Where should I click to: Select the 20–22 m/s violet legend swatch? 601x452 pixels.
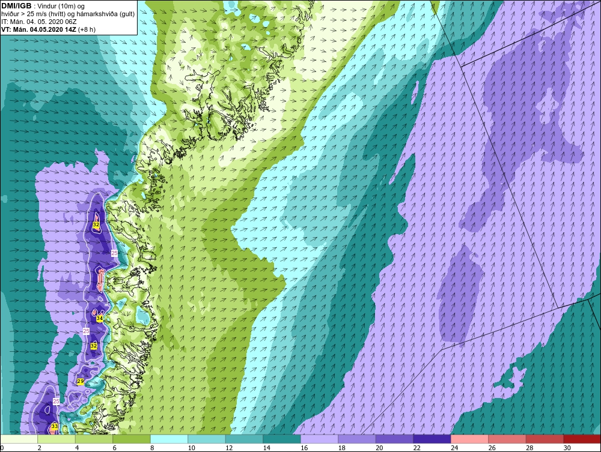(x=394, y=439)
